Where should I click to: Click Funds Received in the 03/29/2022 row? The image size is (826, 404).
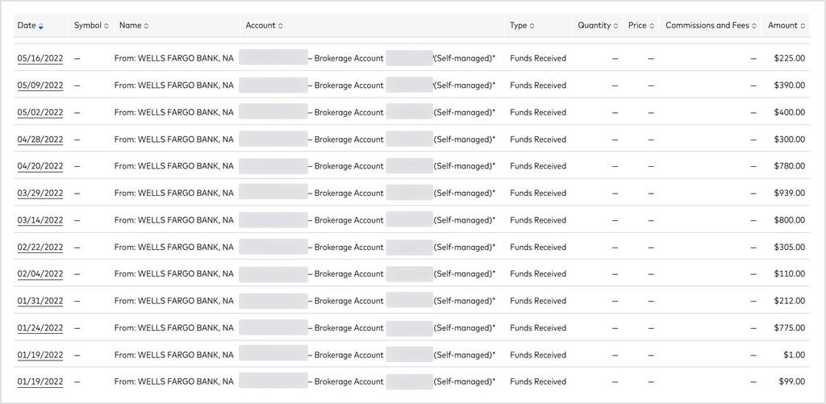tap(538, 194)
